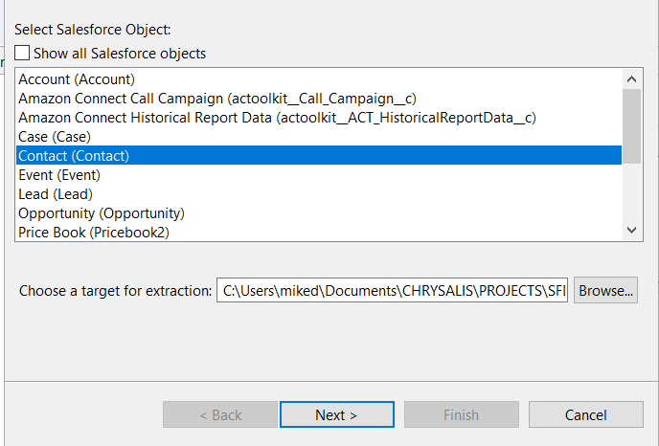Image resolution: width=659 pixels, height=446 pixels.
Task: Select the highlighted Contact (Contact) item
Action: tap(319, 155)
